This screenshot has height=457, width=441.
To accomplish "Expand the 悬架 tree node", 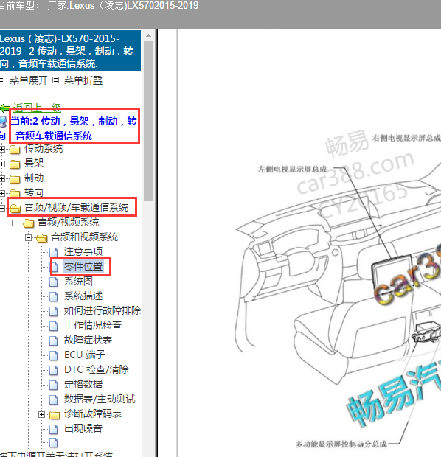I will (1, 164).
